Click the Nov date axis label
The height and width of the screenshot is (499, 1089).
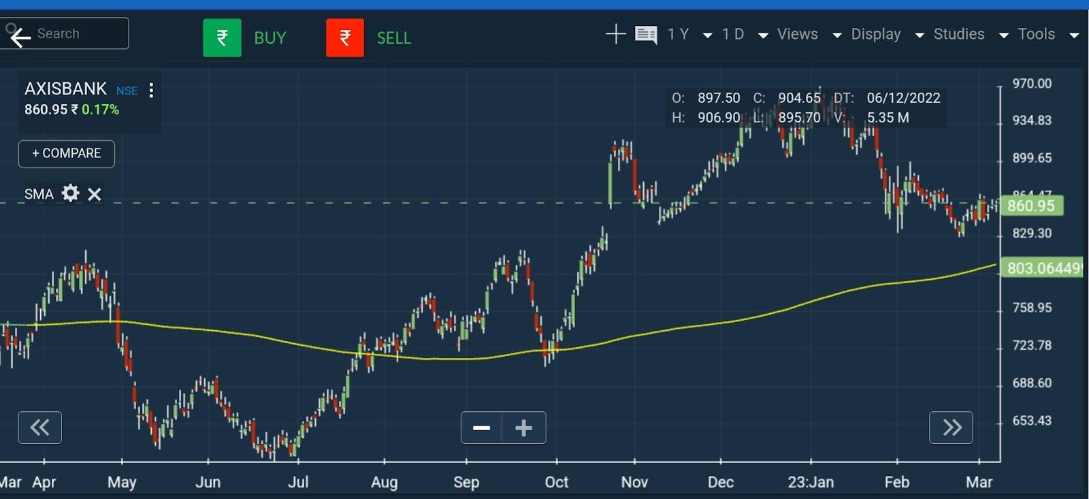click(x=634, y=483)
